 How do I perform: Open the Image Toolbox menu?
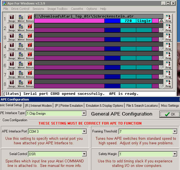click(58, 9)
